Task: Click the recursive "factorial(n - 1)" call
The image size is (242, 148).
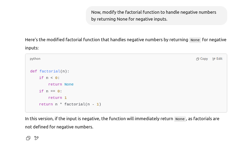Action: pyautogui.click(x=83, y=104)
